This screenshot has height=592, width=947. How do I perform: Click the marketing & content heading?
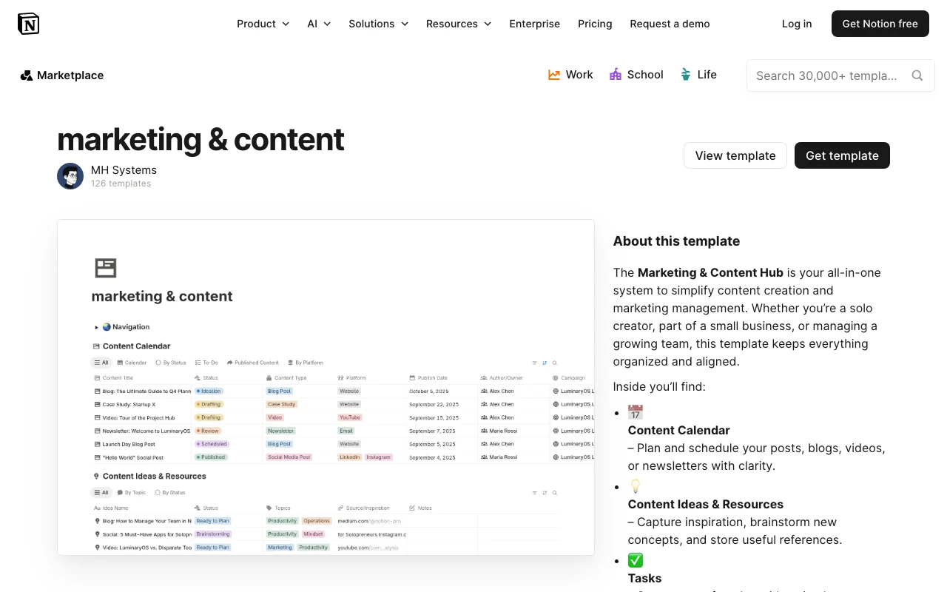click(200, 139)
